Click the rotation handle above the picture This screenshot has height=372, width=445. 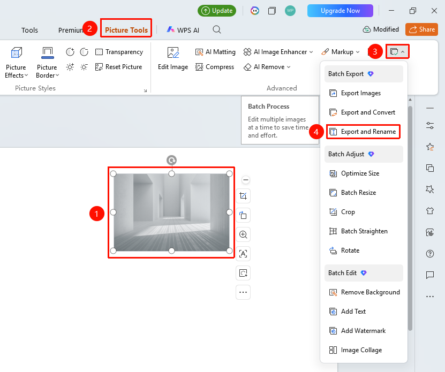click(171, 161)
